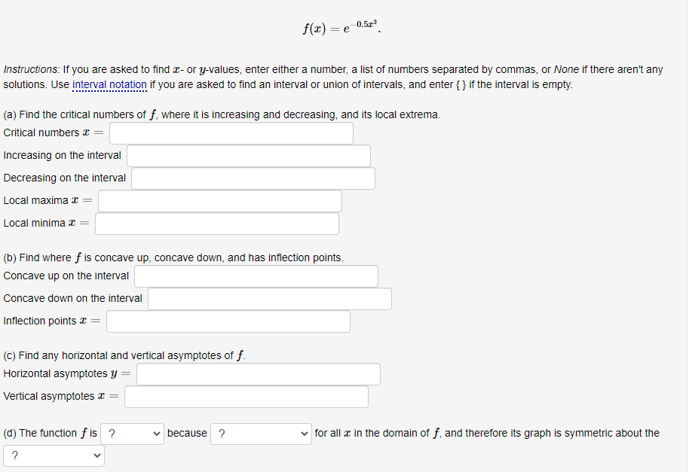
Task: Select the 'Increasing on the interval' input box
Action: (x=249, y=156)
